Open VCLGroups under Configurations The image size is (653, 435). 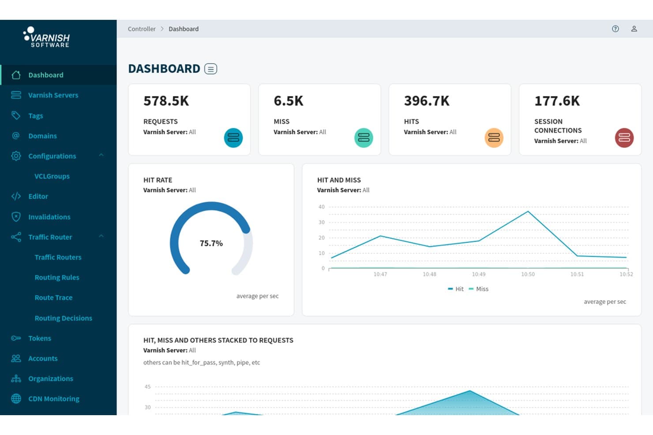pos(52,176)
